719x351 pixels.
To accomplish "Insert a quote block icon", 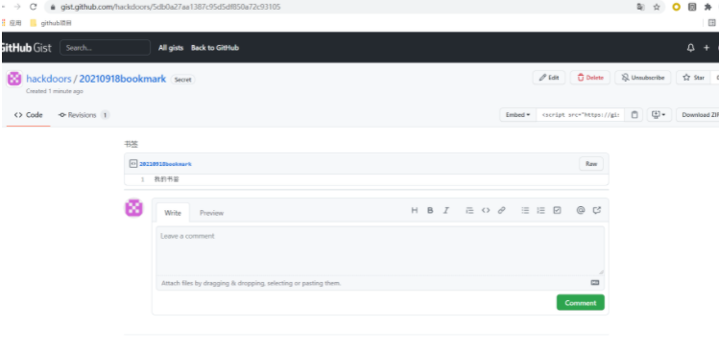I will click(469, 210).
